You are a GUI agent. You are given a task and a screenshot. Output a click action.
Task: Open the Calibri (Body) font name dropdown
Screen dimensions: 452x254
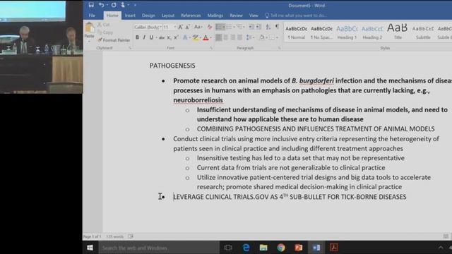coord(160,27)
